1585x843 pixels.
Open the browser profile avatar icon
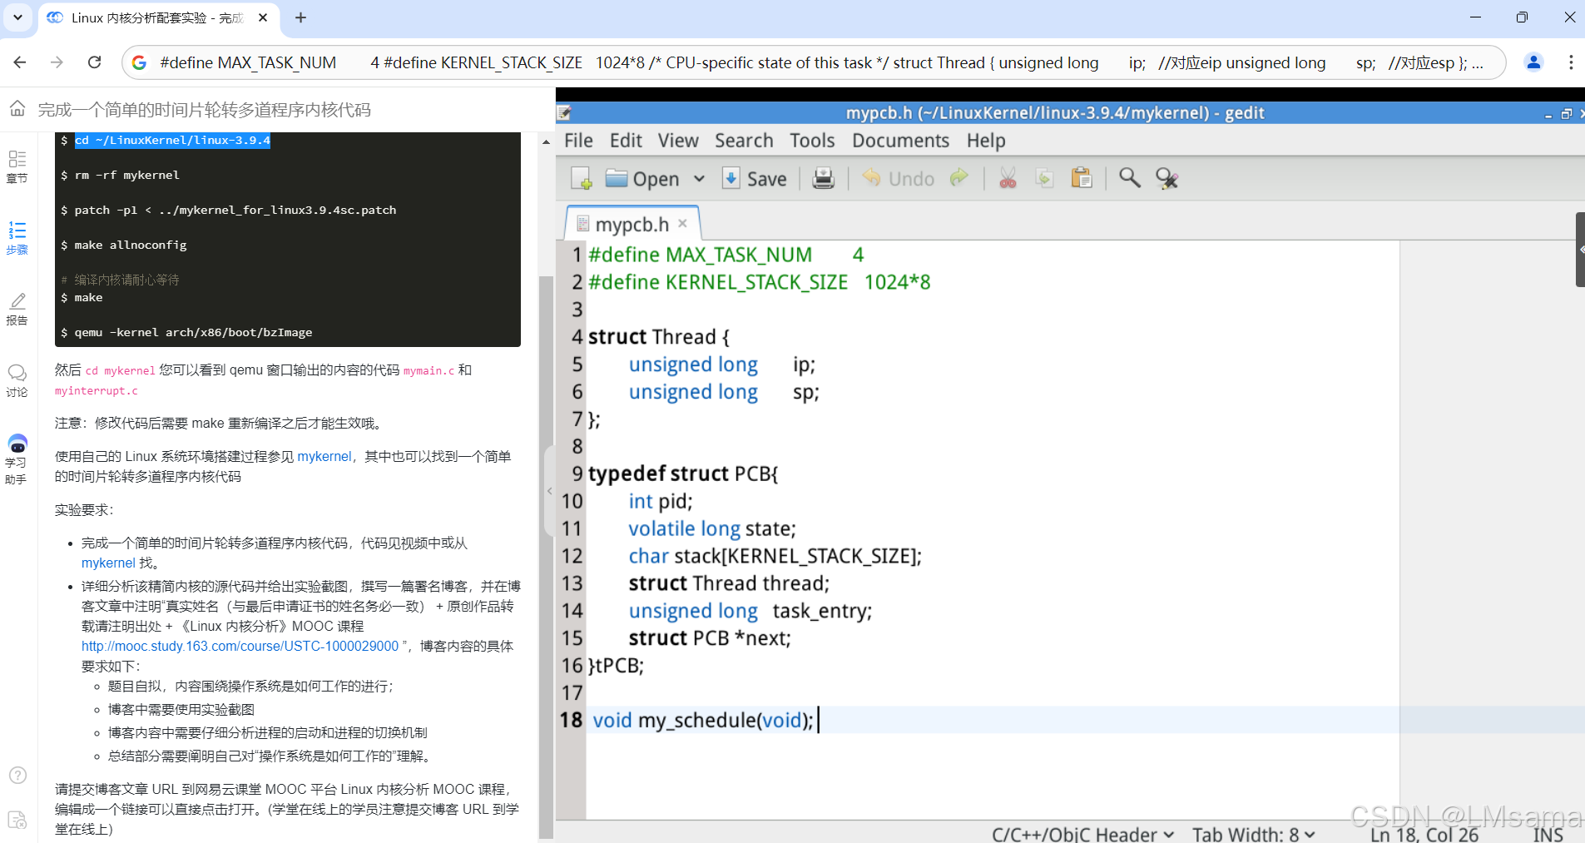click(1533, 62)
